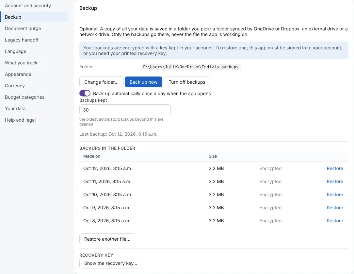Click the Recovery key section heading
Image resolution: width=354 pixels, height=274 pixels.
(x=96, y=255)
